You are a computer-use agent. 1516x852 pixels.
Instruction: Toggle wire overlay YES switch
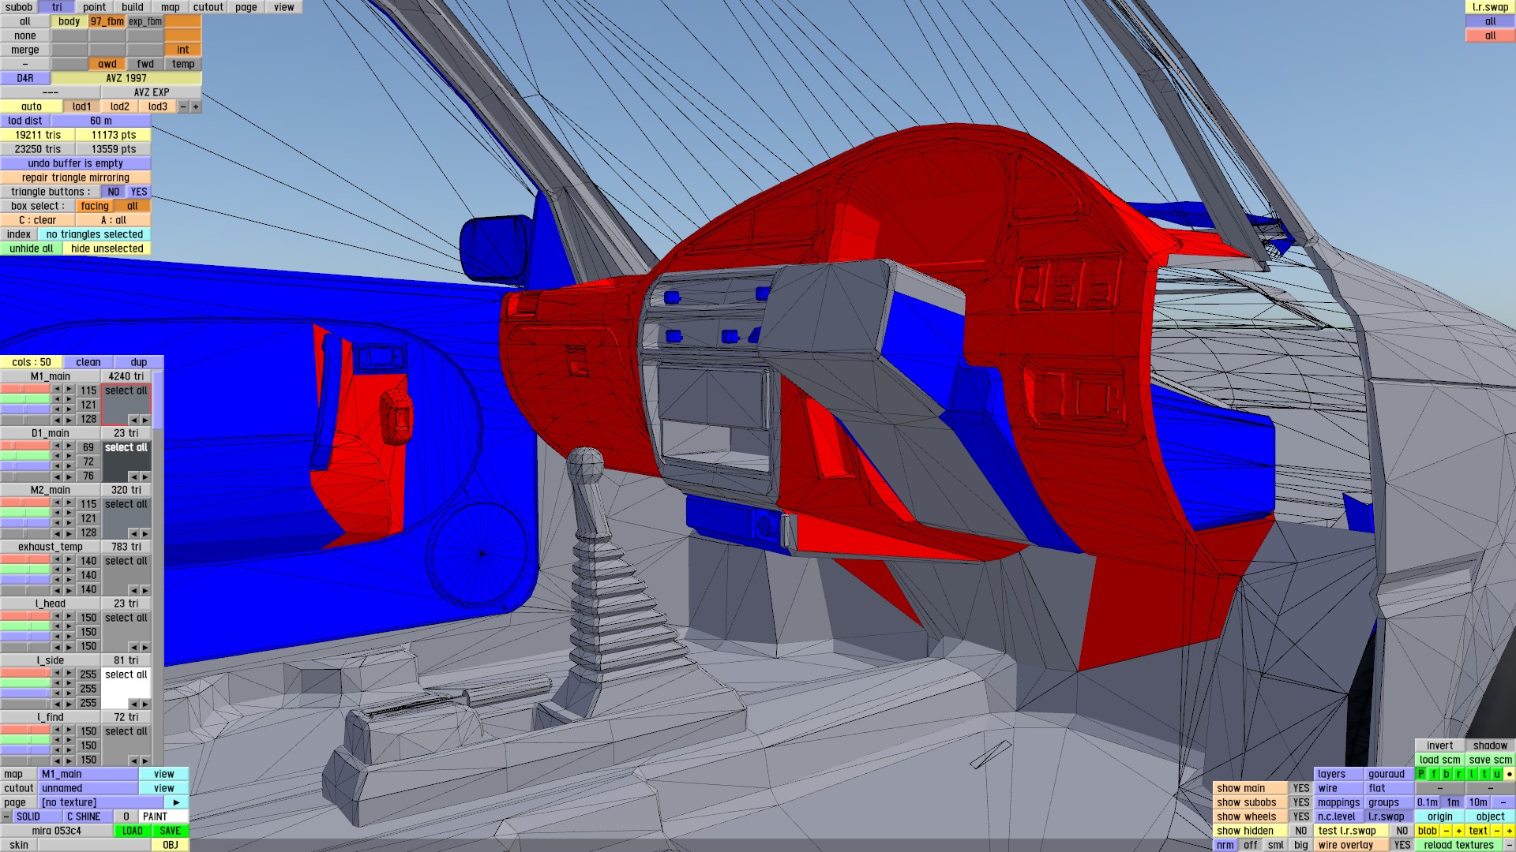click(x=1402, y=845)
